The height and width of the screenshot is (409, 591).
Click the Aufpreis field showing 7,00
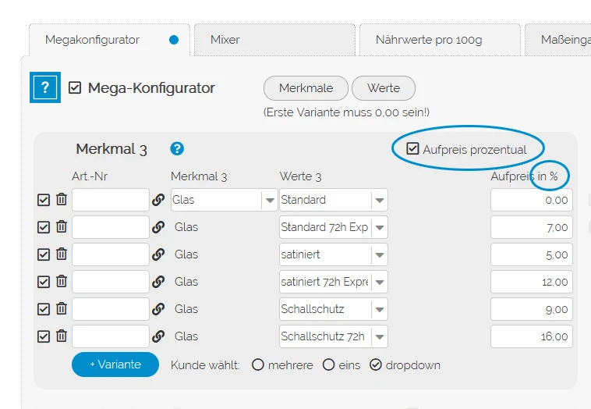click(532, 227)
